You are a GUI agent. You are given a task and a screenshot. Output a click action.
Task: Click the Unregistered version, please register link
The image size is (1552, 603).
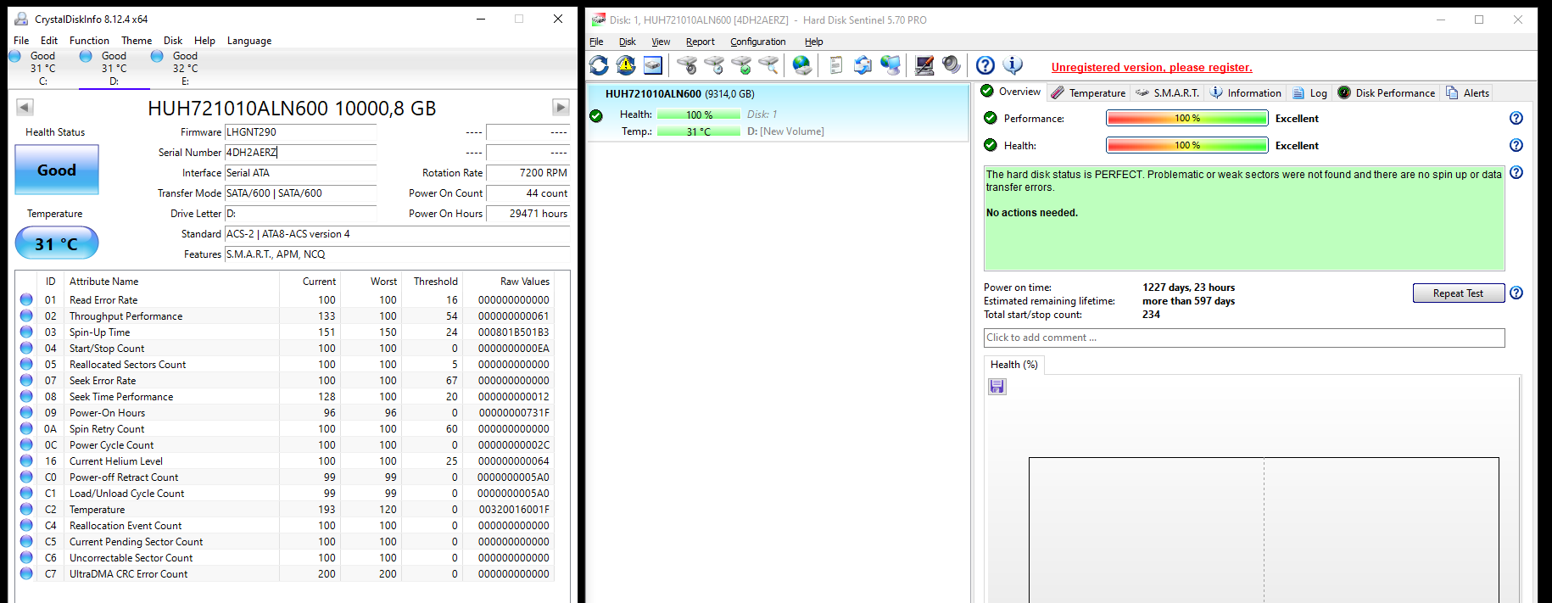pos(1152,68)
